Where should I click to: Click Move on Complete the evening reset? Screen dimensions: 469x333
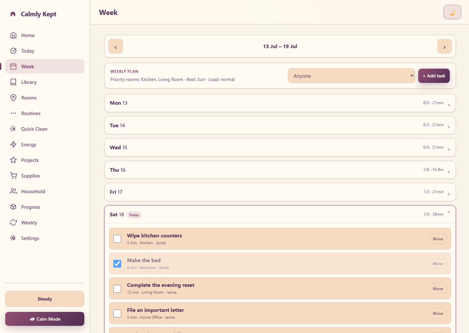[438, 288]
